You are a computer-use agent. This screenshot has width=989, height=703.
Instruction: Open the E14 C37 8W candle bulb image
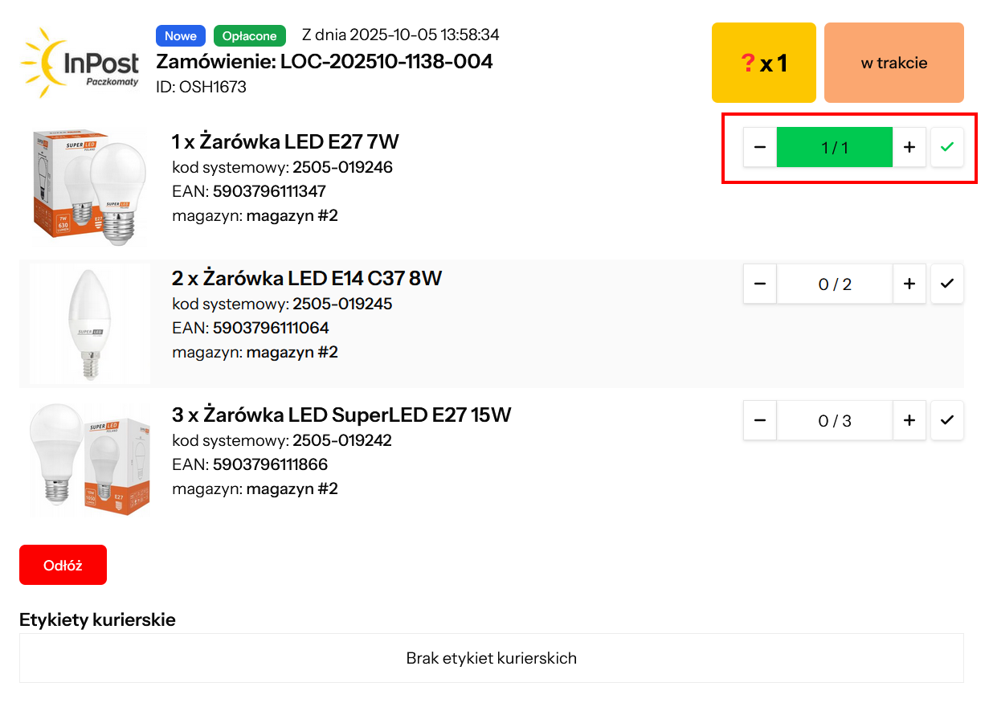(89, 324)
